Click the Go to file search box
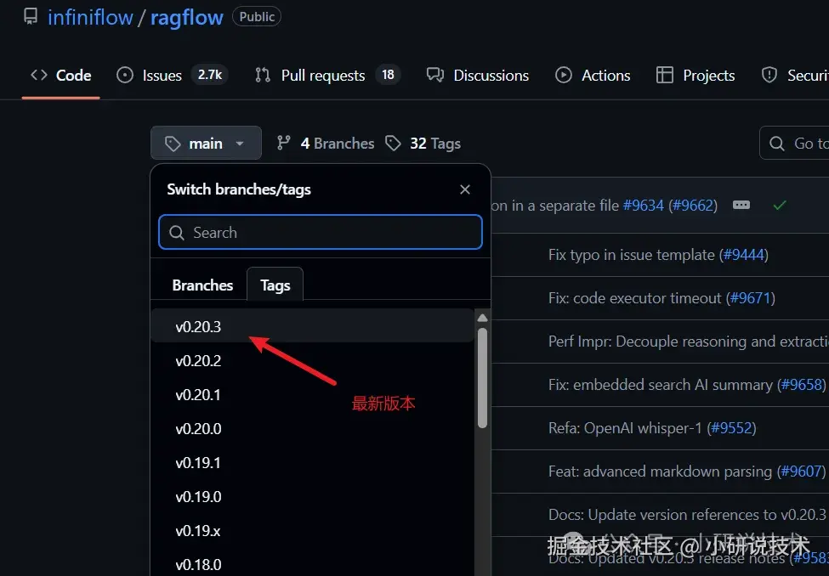Image resolution: width=829 pixels, height=576 pixels. pyautogui.click(x=794, y=144)
